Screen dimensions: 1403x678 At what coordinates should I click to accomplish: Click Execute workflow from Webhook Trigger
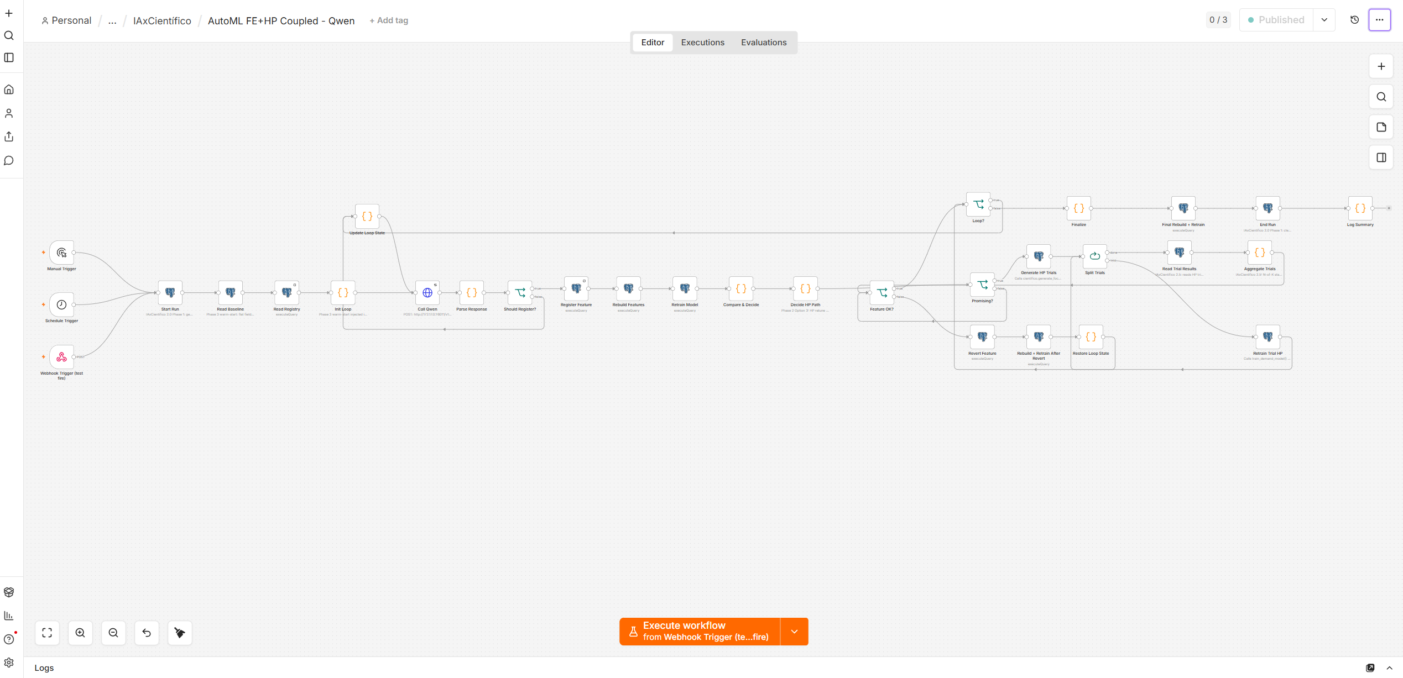(x=700, y=632)
